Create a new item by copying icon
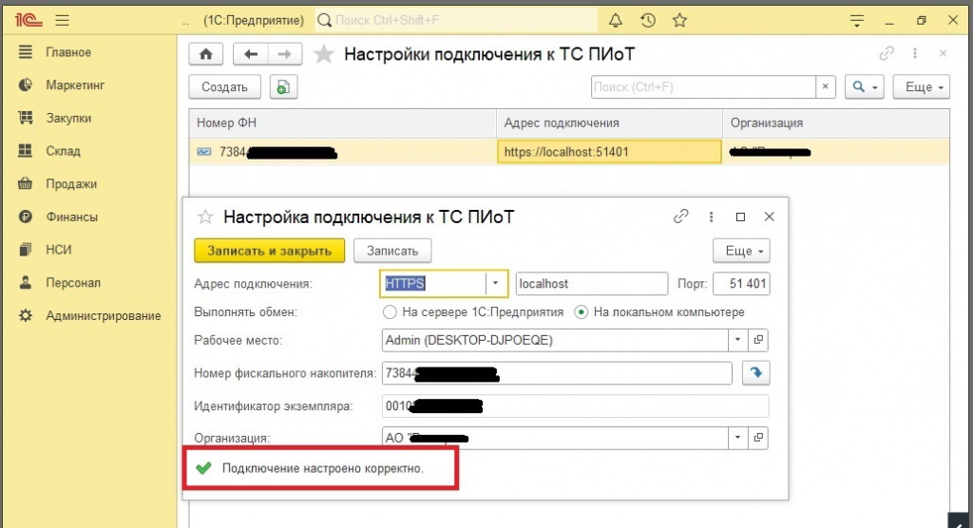 pyautogui.click(x=283, y=86)
